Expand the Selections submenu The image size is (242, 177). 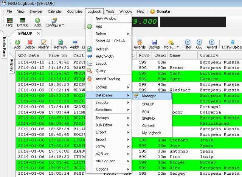[x=109, y=110]
